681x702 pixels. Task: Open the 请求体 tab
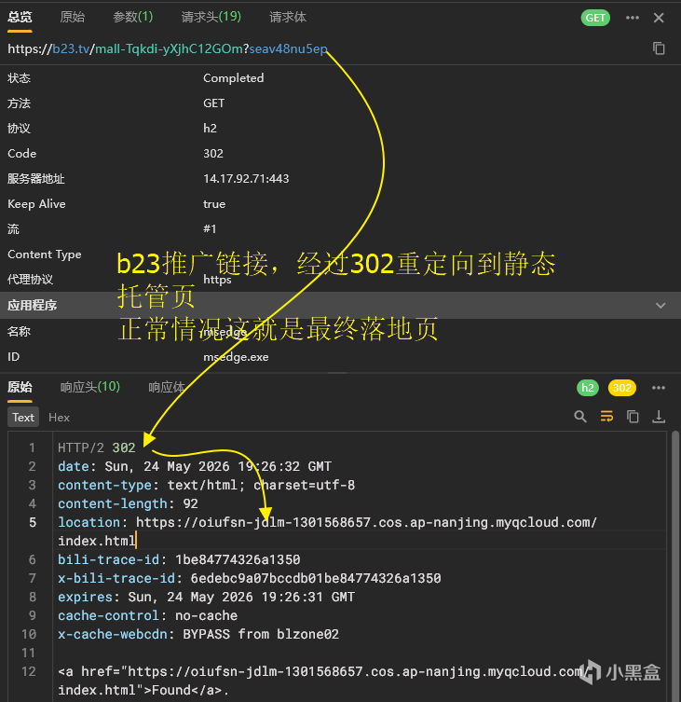(x=287, y=18)
